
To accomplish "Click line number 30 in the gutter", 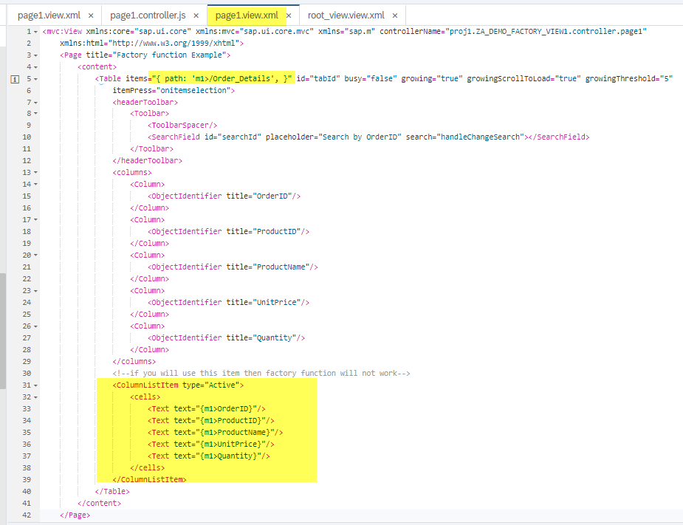I will point(27,374).
